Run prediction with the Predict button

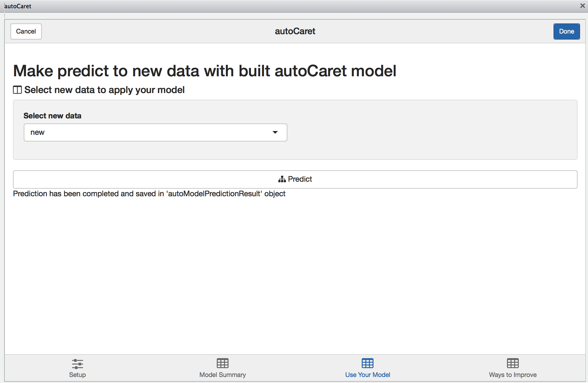[295, 179]
